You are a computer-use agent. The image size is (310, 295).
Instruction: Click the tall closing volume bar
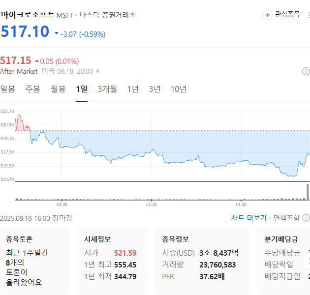pyautogui.click(x=308, y=192)
